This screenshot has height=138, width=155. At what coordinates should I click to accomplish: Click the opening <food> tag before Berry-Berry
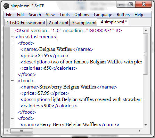pyautogui.click(x=26, y=118)
